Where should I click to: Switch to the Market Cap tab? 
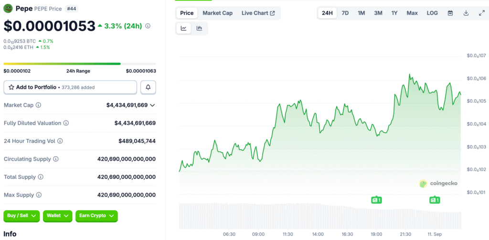click(x=217, y=13)
